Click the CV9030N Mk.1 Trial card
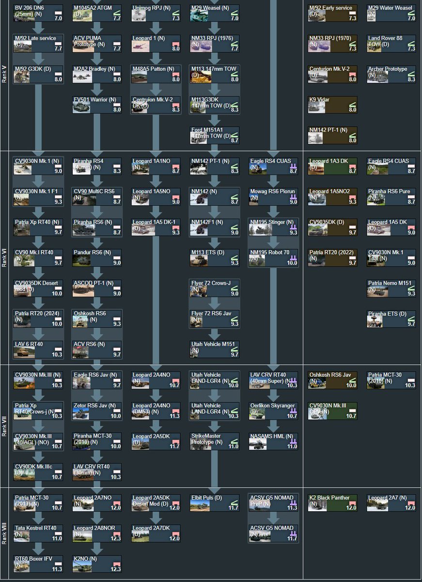 [391, 257]
